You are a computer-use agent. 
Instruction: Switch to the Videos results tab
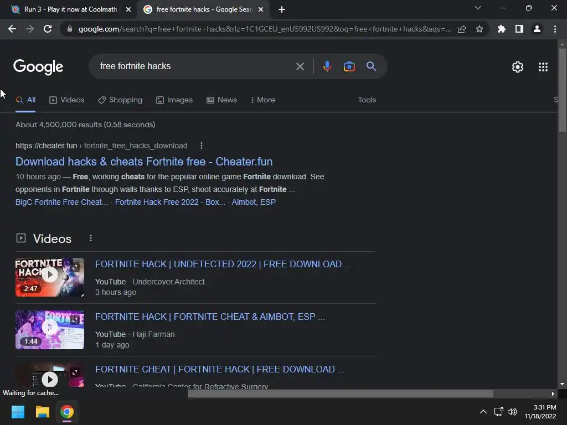coord(67,100)
